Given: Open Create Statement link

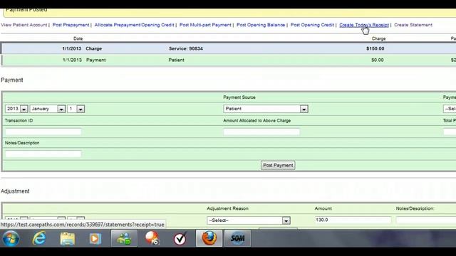Looking at the screenshot, I should click(413, 25).
